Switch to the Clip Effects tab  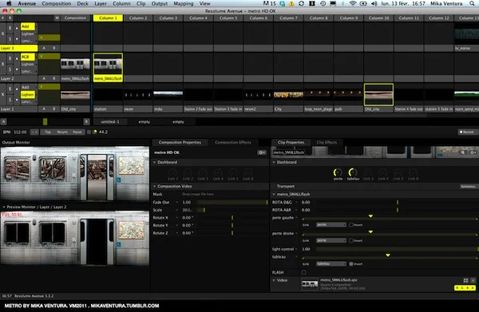(327, 142)
